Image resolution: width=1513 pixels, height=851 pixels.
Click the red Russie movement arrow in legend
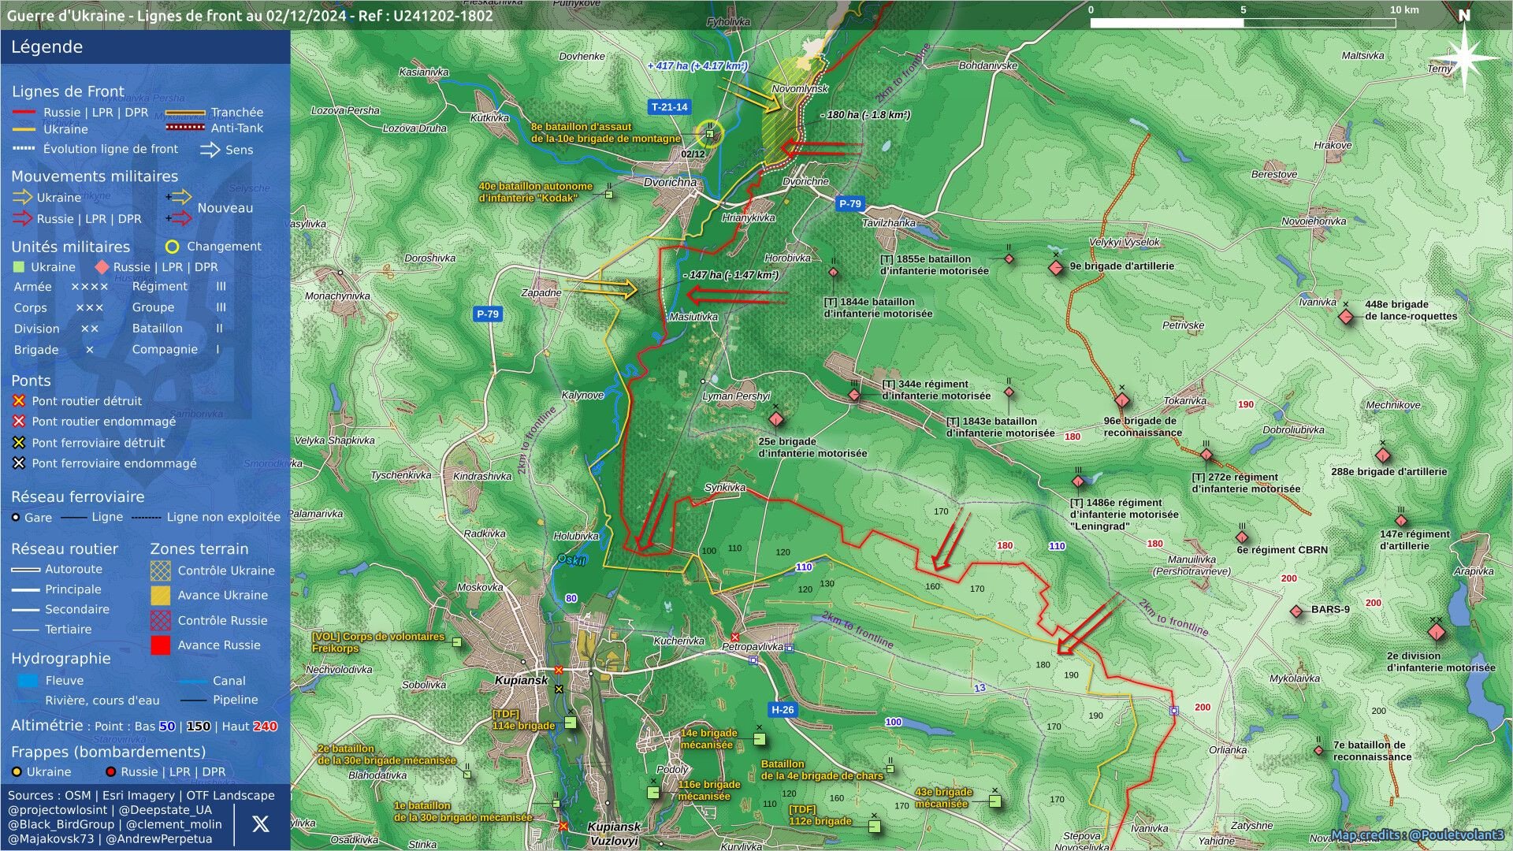click(22, 218)
